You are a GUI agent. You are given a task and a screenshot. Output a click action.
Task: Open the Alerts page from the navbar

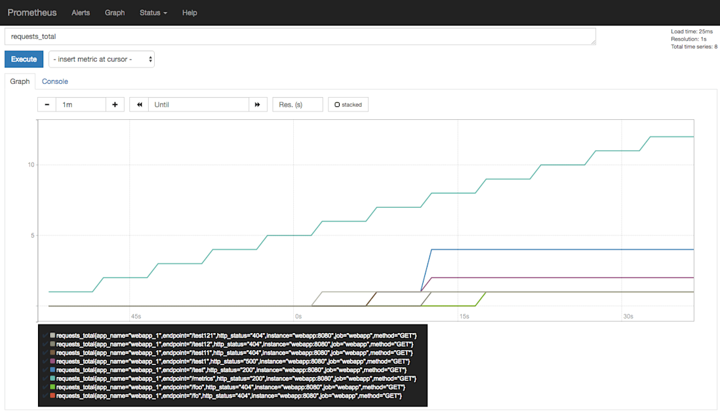(x=81, y=12)
